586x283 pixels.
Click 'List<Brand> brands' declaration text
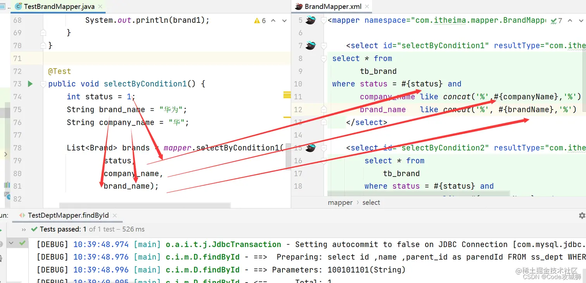pyautogui.click(x=108, y=148)
